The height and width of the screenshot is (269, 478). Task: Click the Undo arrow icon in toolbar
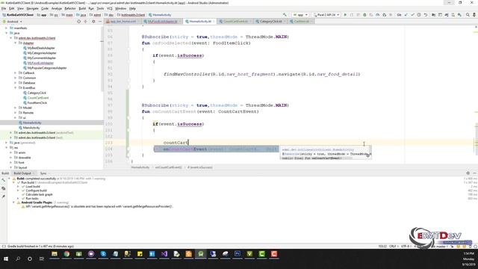point(426,15)
